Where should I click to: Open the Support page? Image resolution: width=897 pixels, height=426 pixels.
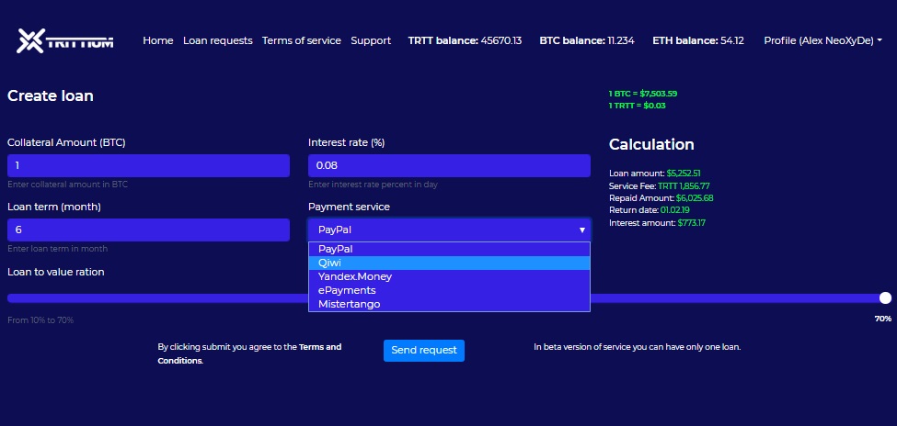[371, 40]
